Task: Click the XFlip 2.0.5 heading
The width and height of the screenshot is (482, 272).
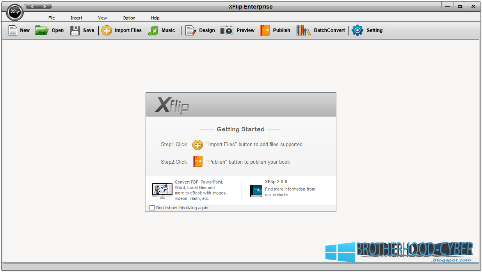Action: coord(276,182)
